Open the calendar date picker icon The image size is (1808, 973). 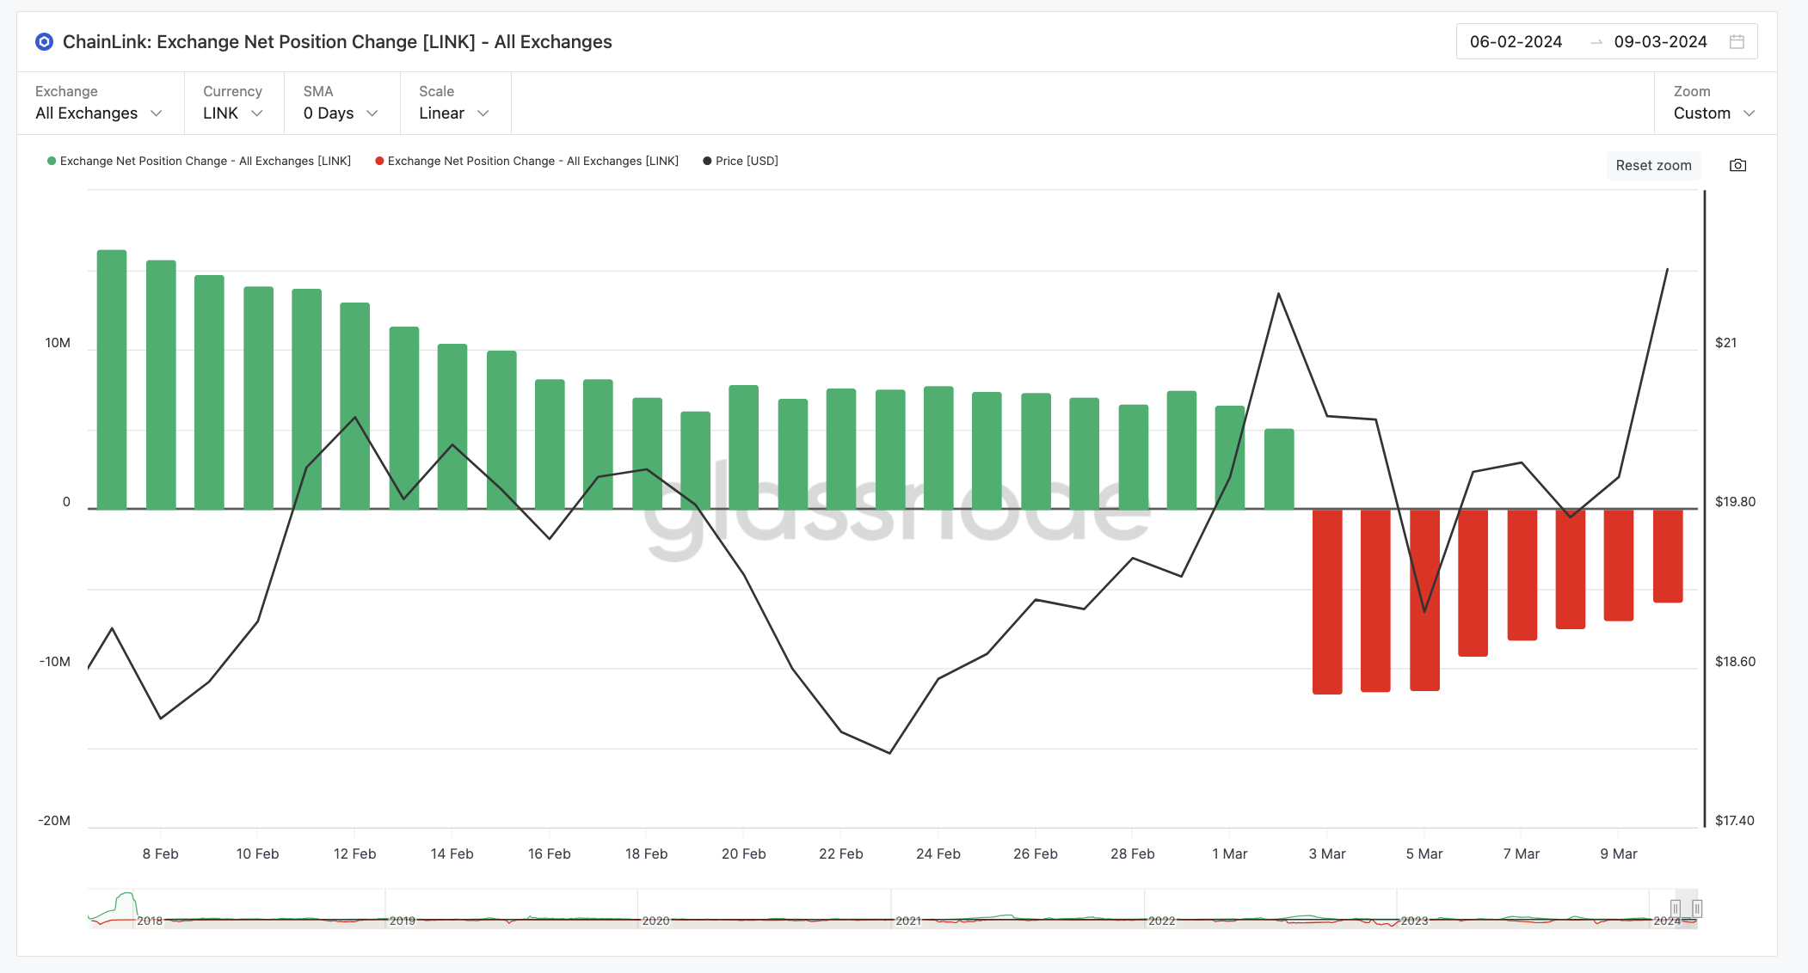[1737, 41]
